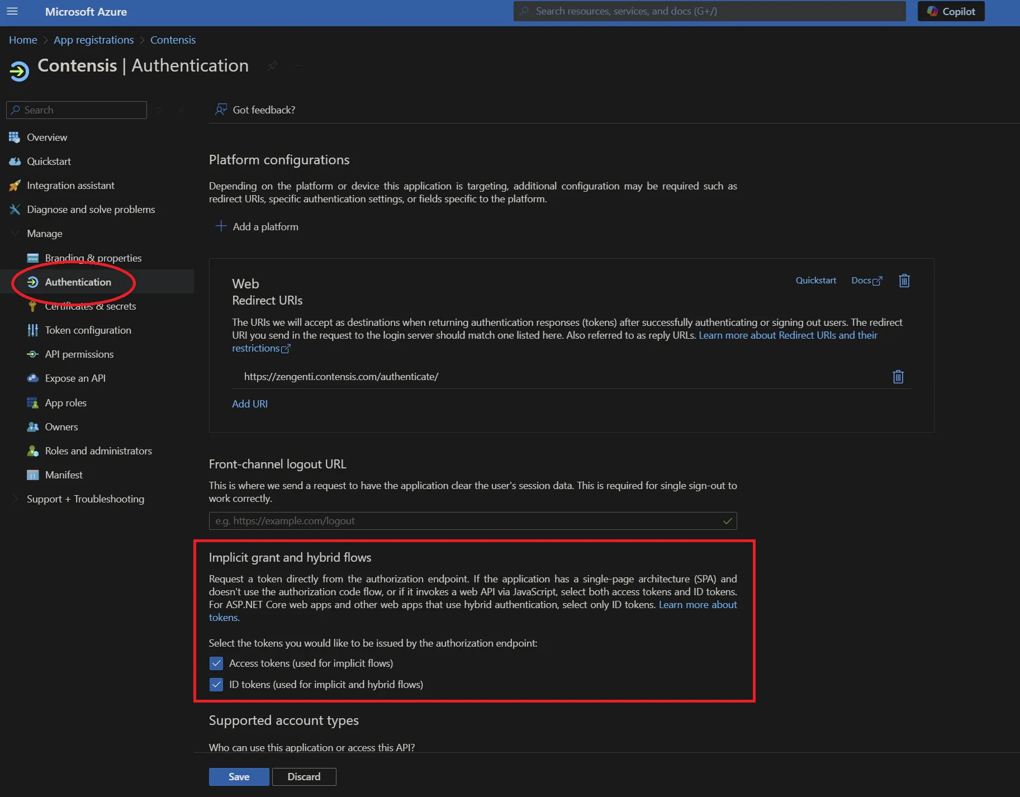Viewport: 1020px width, 797px height.
Task: Collapse the sidebar menu with double chevron
Action: 182,110
